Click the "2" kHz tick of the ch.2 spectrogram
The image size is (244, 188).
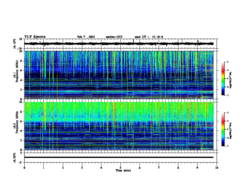[21, 140]
